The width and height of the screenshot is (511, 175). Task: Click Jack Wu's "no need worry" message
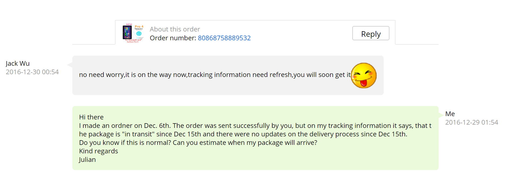tap(215, 75)
